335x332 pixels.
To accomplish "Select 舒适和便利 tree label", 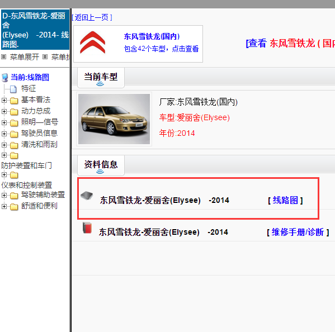I will (39, 206).
